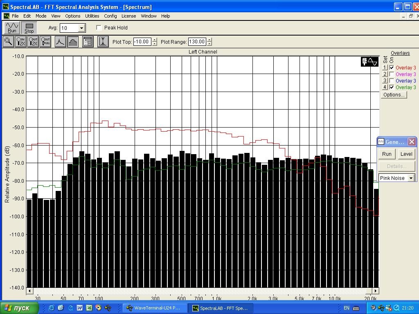Click the EN language indicator in the taskbar
Image resolution: width=419 pixels, height=314 pixels.
(346, 308)
